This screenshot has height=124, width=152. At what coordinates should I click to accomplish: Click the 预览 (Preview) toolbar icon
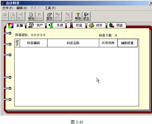(13, 16)
